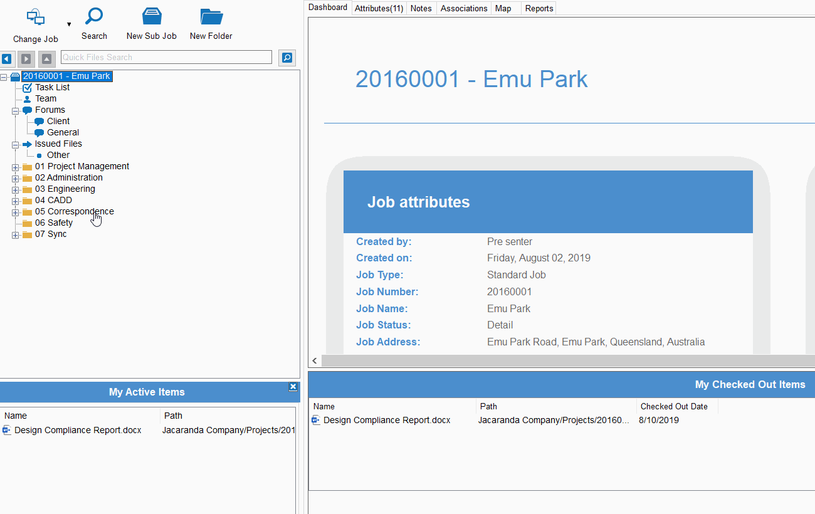This screenshot has width=815, height=514.
Task: Open the Associations tab
Action: point(464,8)
